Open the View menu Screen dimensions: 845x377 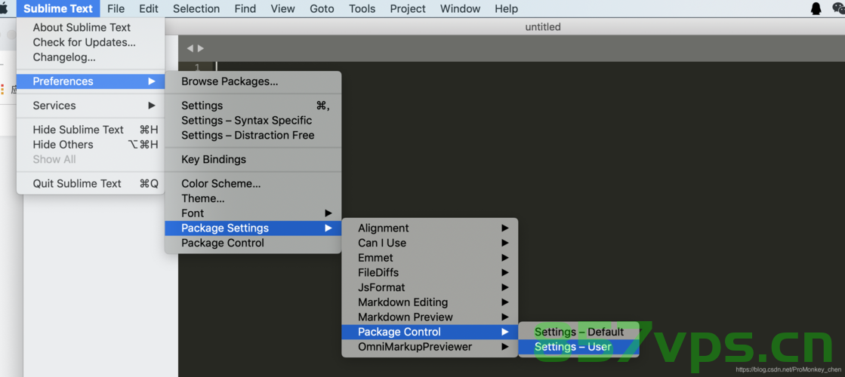point(283,8)
